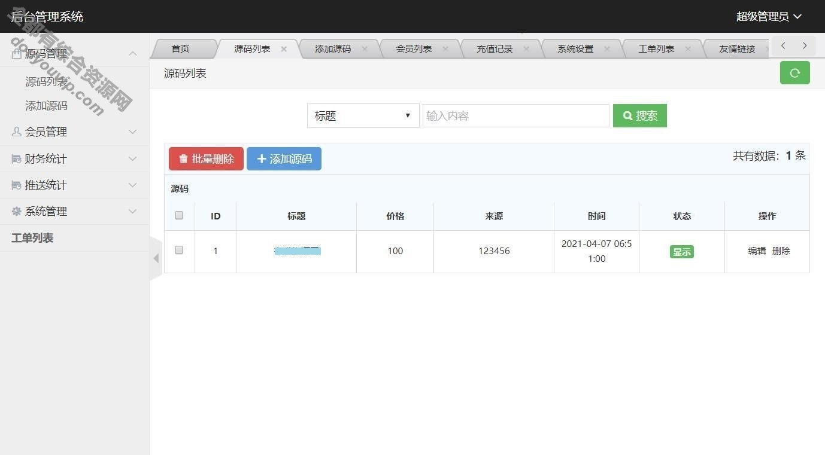Viewport: 825px width, 455px height.
Task: Open the 标题 search field dropdown
Action: [x=363, y=116]
